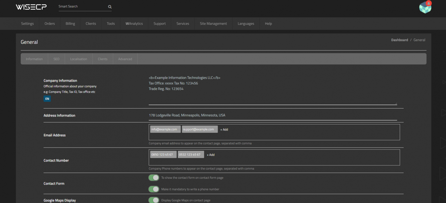Click the Address Information label

(x=59, y=115)
